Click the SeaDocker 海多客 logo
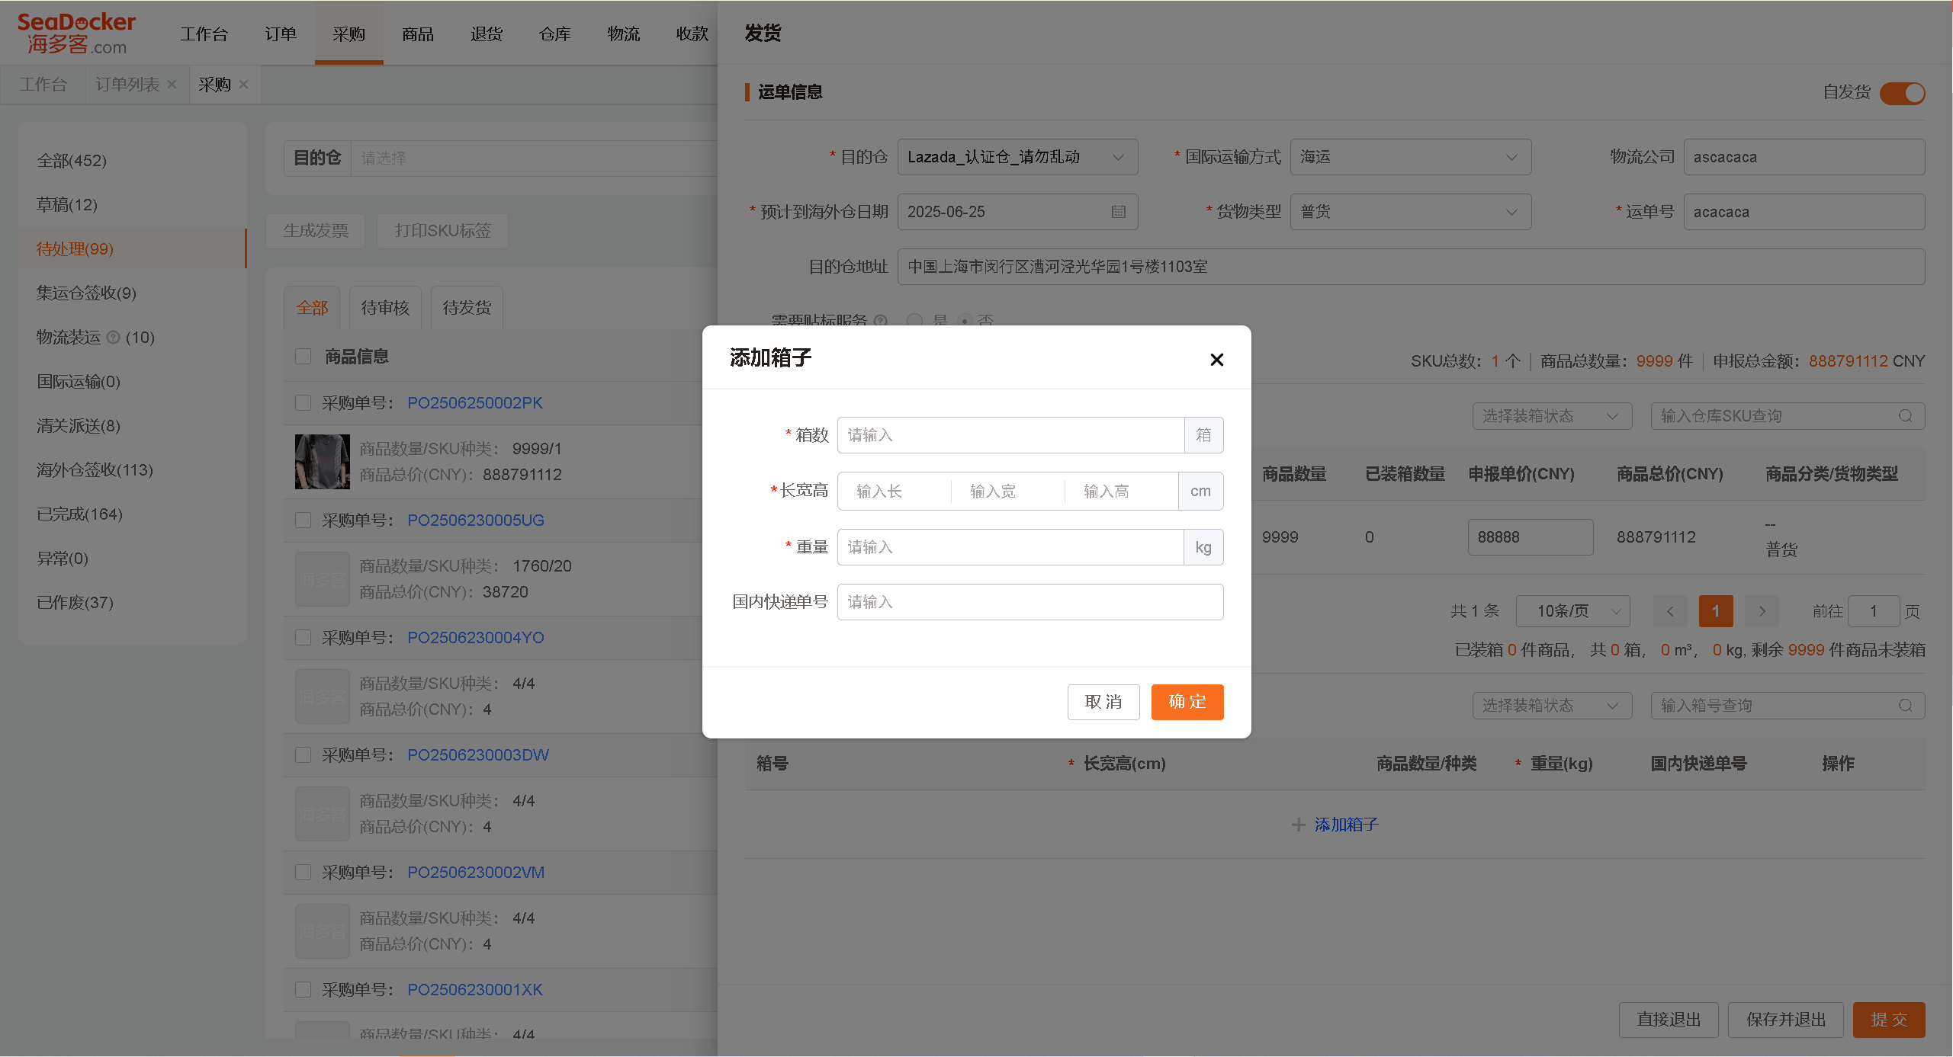This screenshot has height=1057, width=1953. coord(76,34)
